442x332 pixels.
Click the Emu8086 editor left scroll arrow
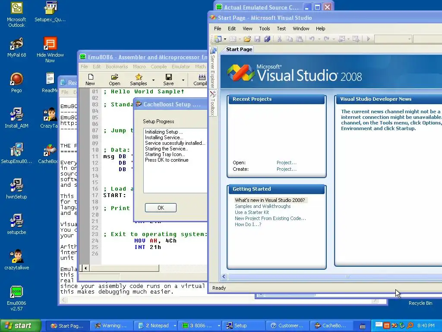pos(85,268)
